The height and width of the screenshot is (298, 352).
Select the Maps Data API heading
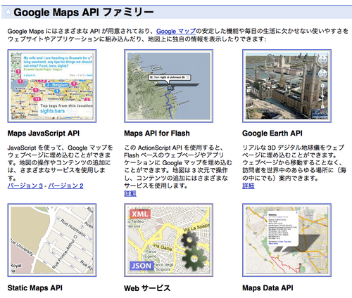(x=268, y=287)
